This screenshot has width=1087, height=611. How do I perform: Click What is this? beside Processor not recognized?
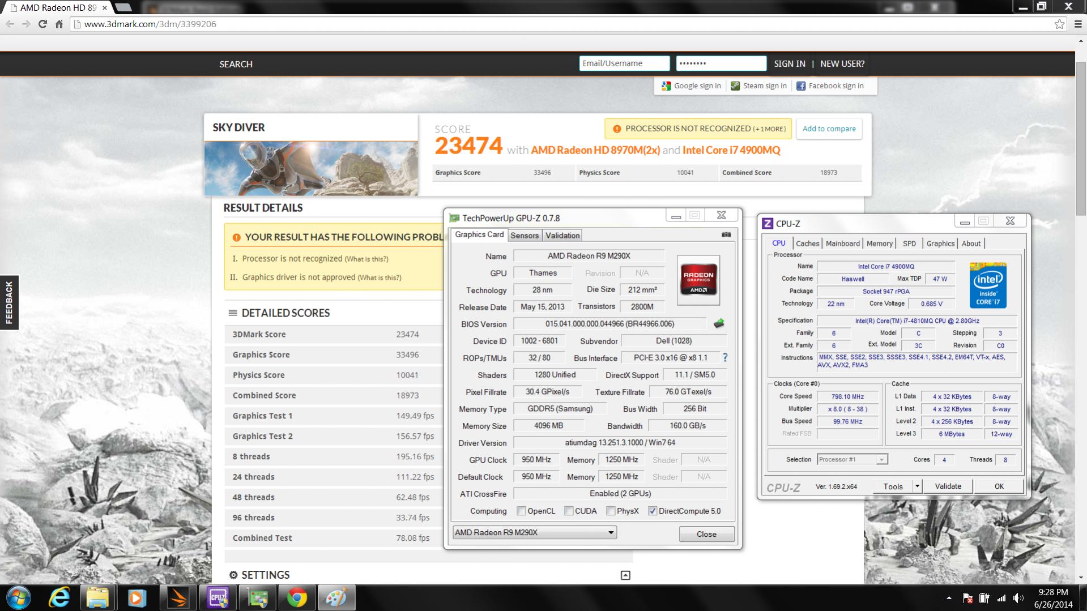coord(366,259)
